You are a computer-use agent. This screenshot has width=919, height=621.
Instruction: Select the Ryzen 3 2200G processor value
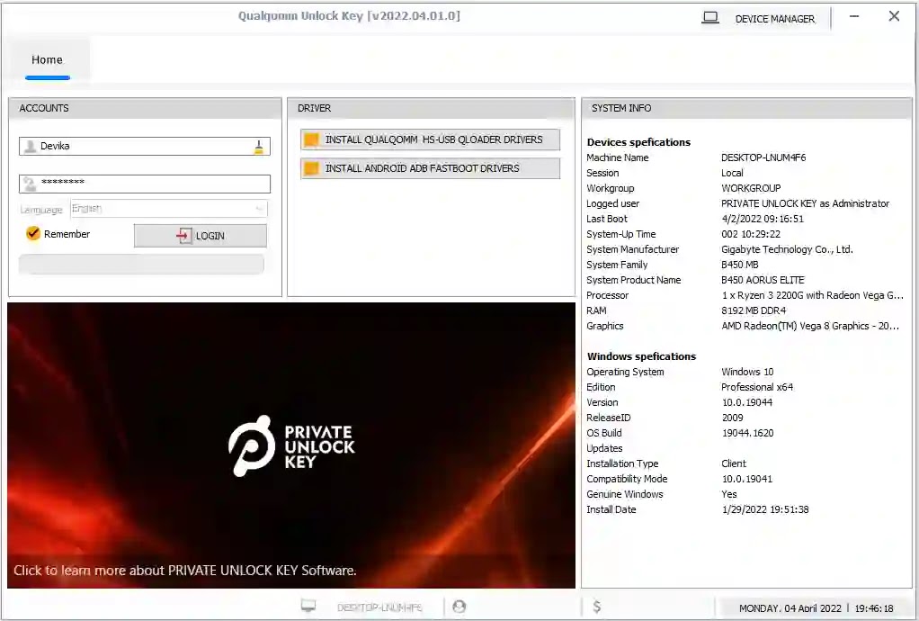click(812, 295)
